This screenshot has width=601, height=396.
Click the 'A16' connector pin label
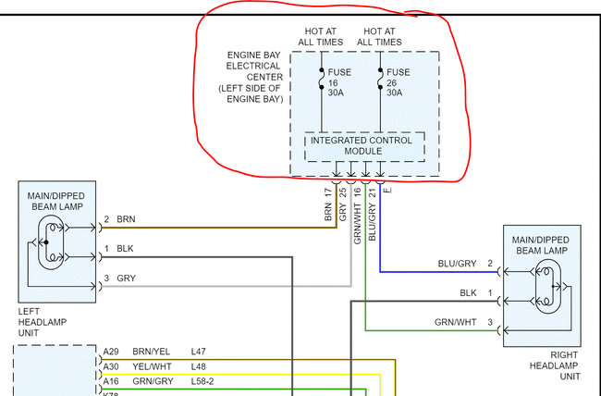click(111, 381)
